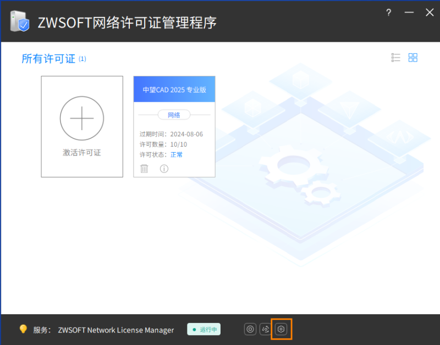Image resolution: width=440 pixels, height=345 pixels.
Task: Select the 中望CAD 2025 专业版 card header
Action: pyautogui.click(x=174, y=90)
